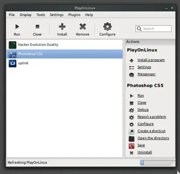The width and height of the screenshot is (180, 174).
Task: Click the Debug link
Action: [143, 110]
